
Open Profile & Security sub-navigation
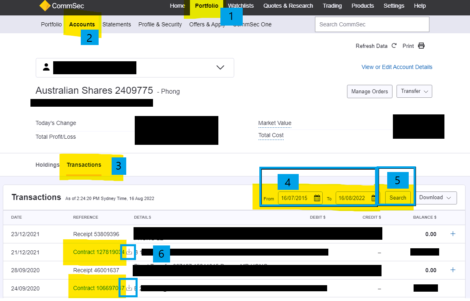tap(160, 24)
